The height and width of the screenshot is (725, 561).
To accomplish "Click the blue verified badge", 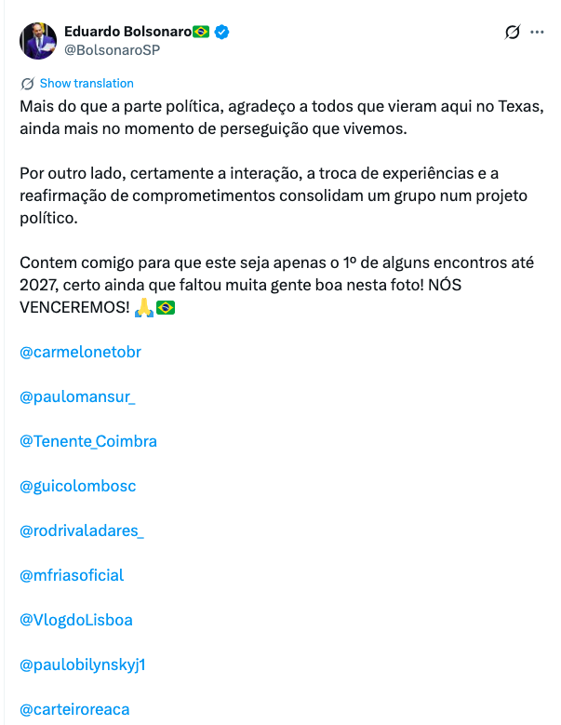I will pos(221,33).
